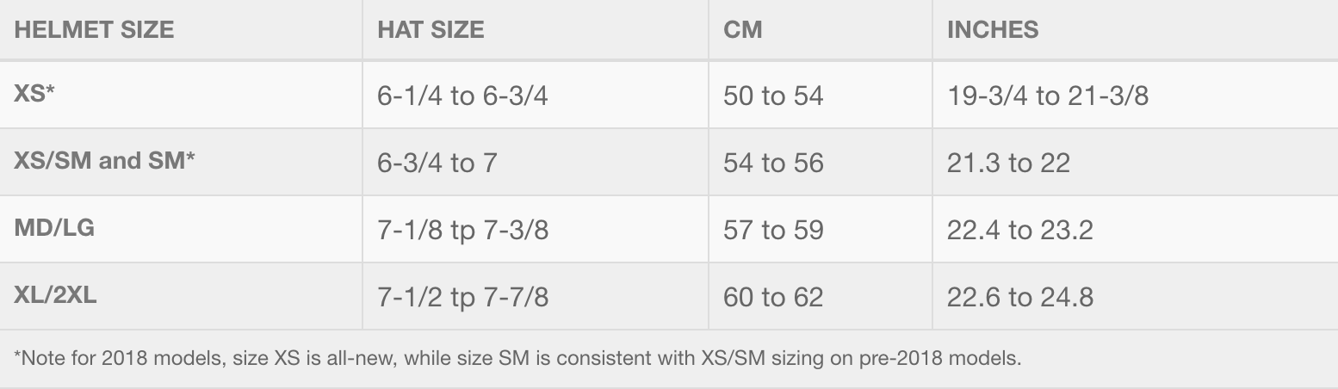This screenshot has height=389, width=1338.
Task: Select the MD/LG helmet size cell
Action: tap(54, 228)
